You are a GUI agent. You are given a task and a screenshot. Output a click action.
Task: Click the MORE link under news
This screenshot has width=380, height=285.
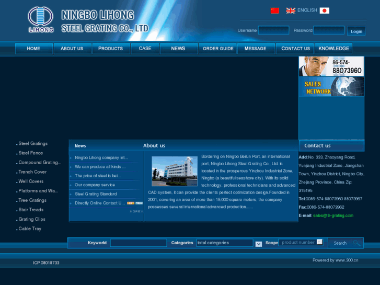point(136,211)
